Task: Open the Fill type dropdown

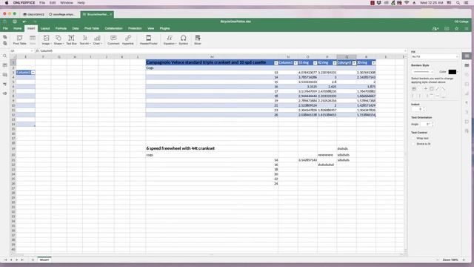Action: [435, 56]
